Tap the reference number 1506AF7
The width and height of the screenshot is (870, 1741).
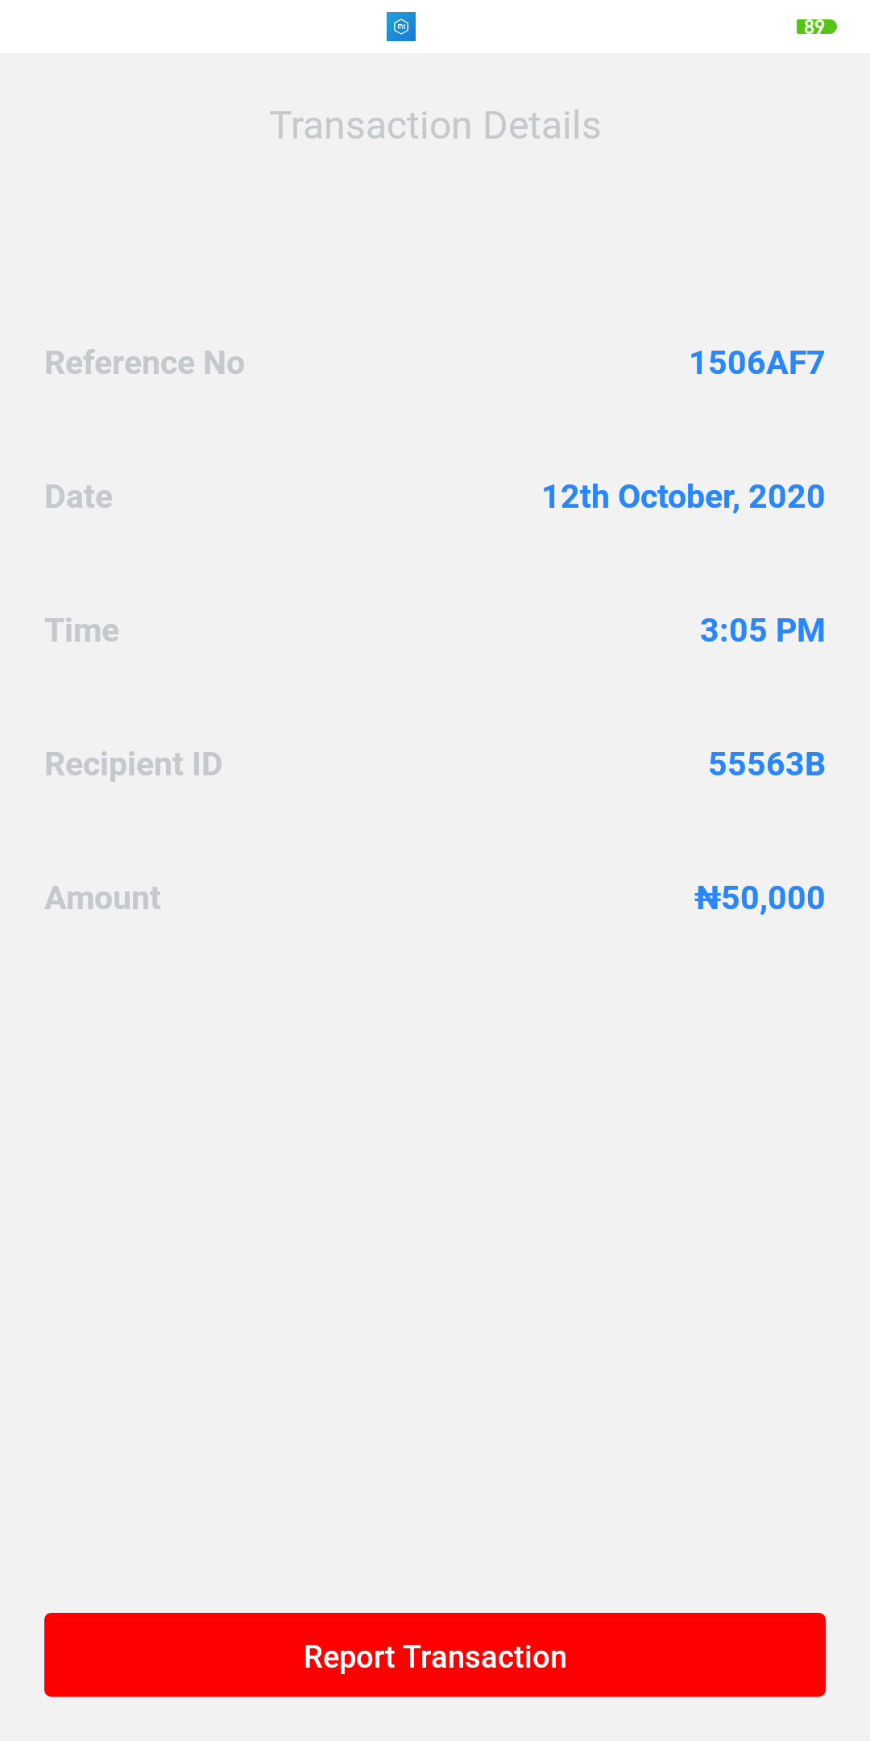coord(757,363)
